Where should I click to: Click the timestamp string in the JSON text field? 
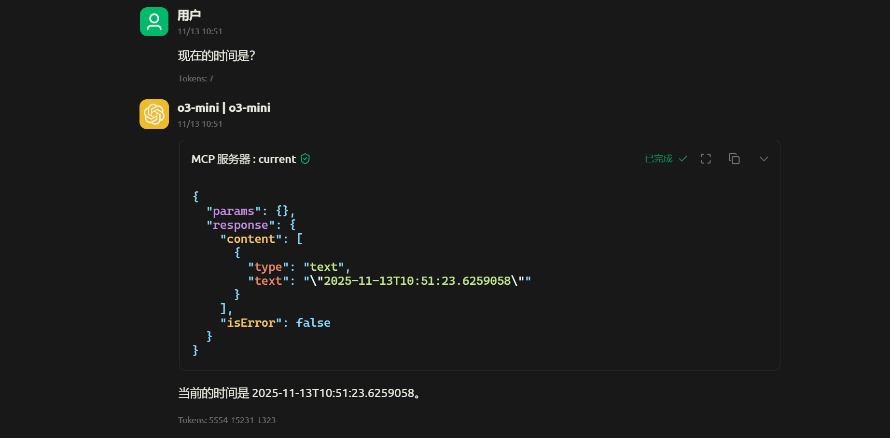tap(417, 281)
